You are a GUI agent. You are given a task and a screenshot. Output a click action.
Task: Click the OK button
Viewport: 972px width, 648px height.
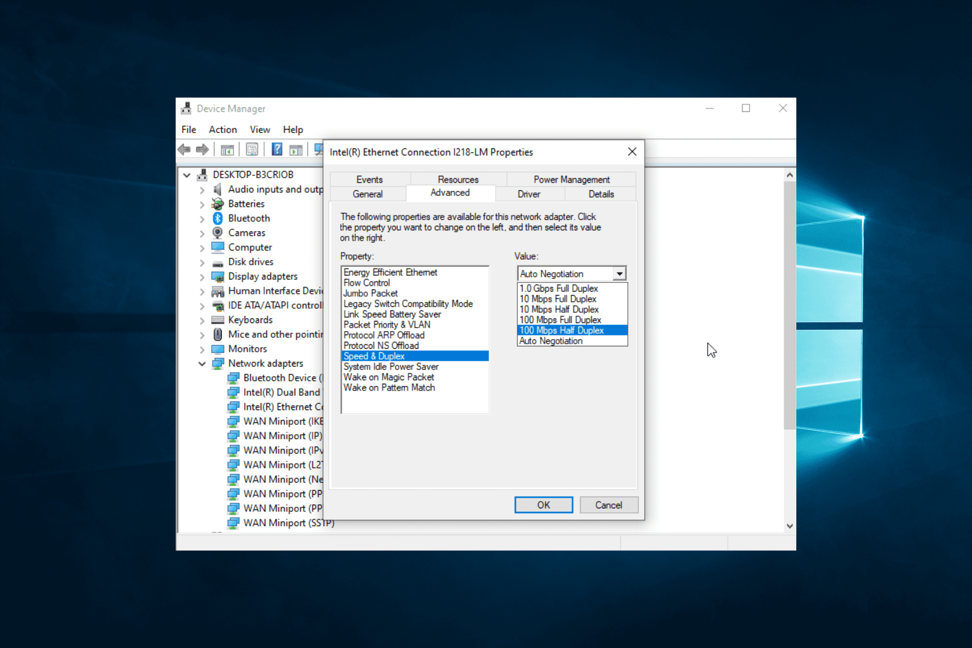point(544,505)
